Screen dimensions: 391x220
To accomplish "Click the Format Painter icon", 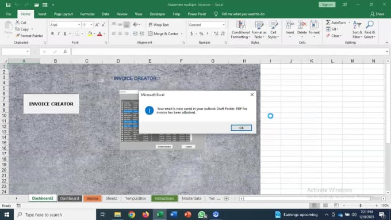I will pos(17,36).
